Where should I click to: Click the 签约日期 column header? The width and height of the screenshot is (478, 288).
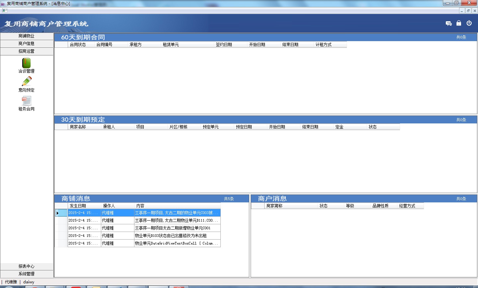click(231, 44)
